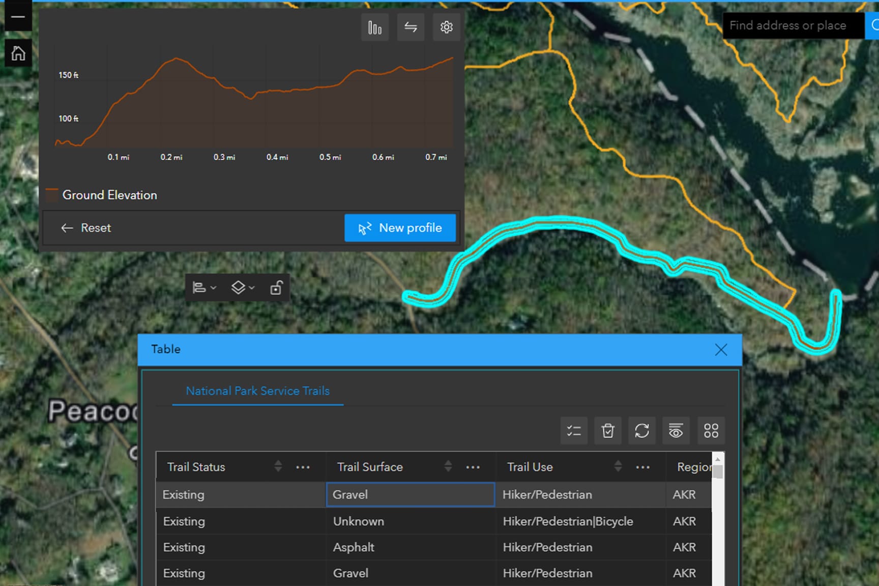
Task: Clear selected records using the trash icon
Action: click(x=608, y=430)
